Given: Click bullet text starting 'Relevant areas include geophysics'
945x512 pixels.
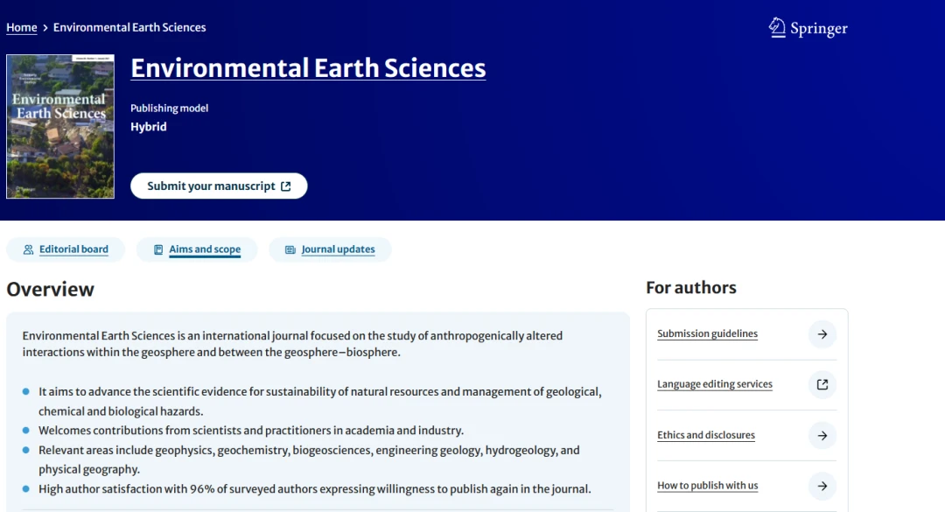Looking at the screenshot, I should pos(309,459).
